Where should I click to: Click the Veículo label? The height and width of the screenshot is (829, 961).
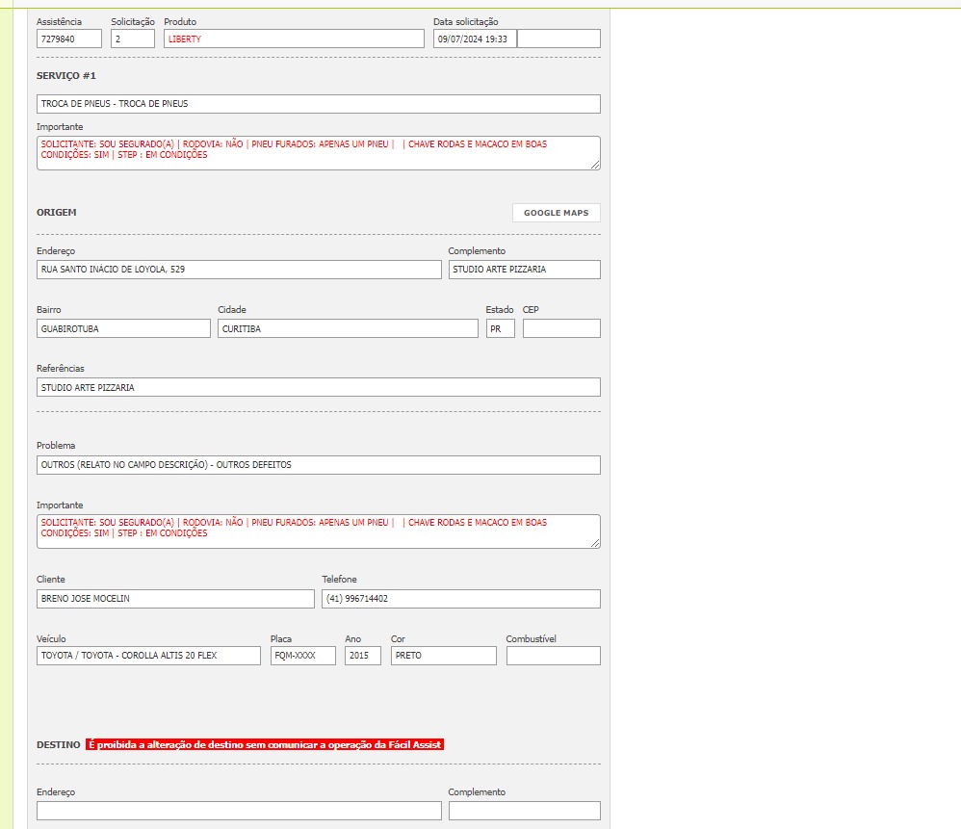pos(51,638)
